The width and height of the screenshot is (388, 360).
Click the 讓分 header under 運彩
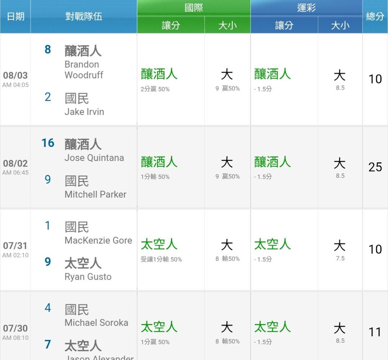(284, 25)
